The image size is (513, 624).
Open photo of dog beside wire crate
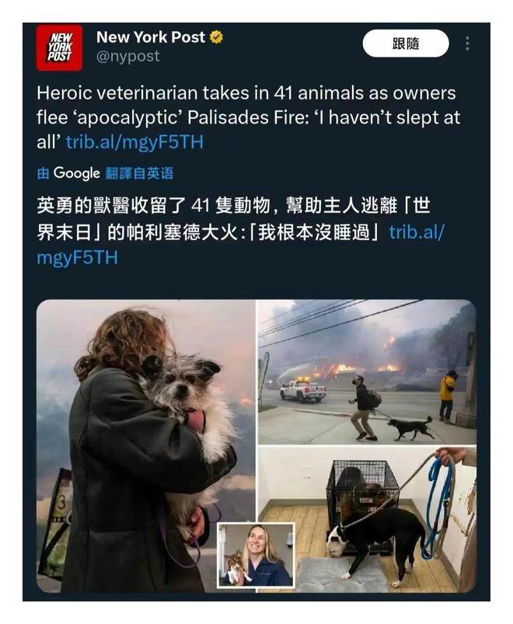(x=367, y=520)
